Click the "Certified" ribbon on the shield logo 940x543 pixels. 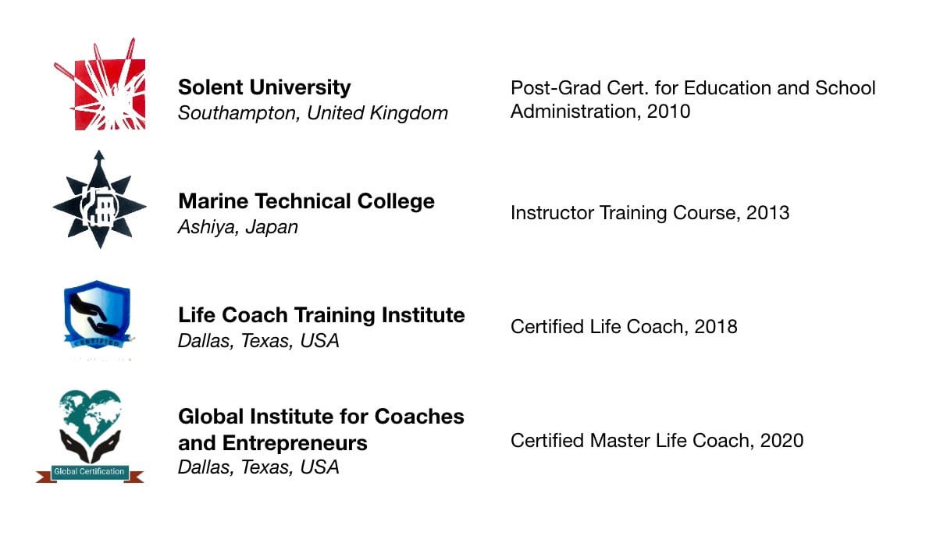click(97, 341)
